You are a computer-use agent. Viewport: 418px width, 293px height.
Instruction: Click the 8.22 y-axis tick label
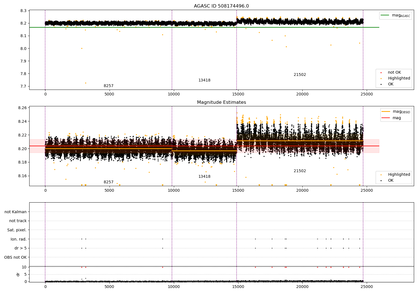(x=22, y=135)
